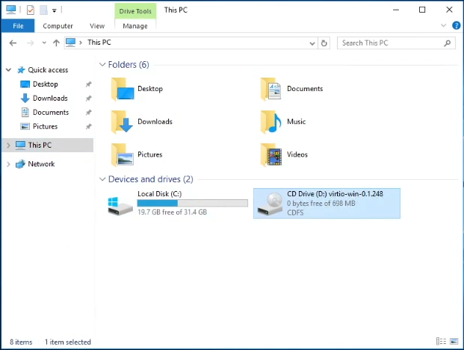Open the address bar history dropdown
Screen dimensions: 464x350
click(x=312, y=43)
